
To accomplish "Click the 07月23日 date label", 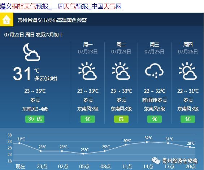I will click(88, 52).
